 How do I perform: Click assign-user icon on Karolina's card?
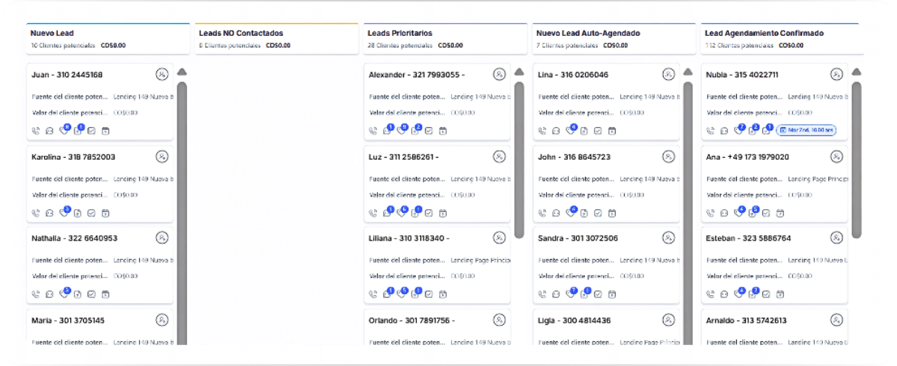(162, 156)
